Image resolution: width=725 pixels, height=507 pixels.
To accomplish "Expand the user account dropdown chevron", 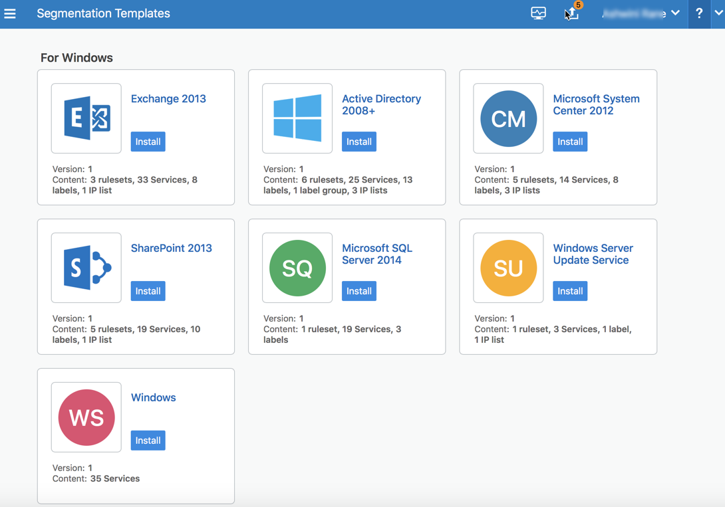I will [676, 13].
